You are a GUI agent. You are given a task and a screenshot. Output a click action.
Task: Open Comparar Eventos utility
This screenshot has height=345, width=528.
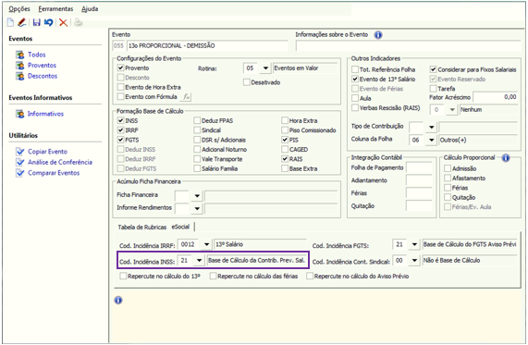[x=54, y=173]
